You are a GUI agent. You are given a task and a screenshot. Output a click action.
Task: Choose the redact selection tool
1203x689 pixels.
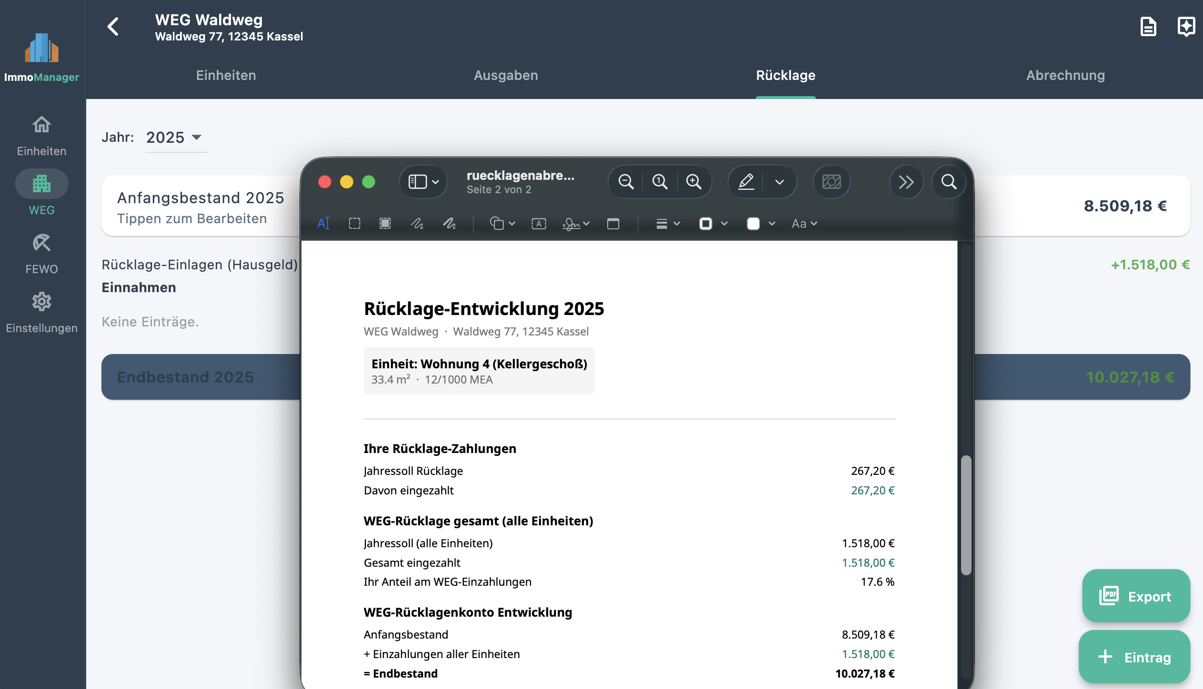pyautogui.click(x=385, y=223)
